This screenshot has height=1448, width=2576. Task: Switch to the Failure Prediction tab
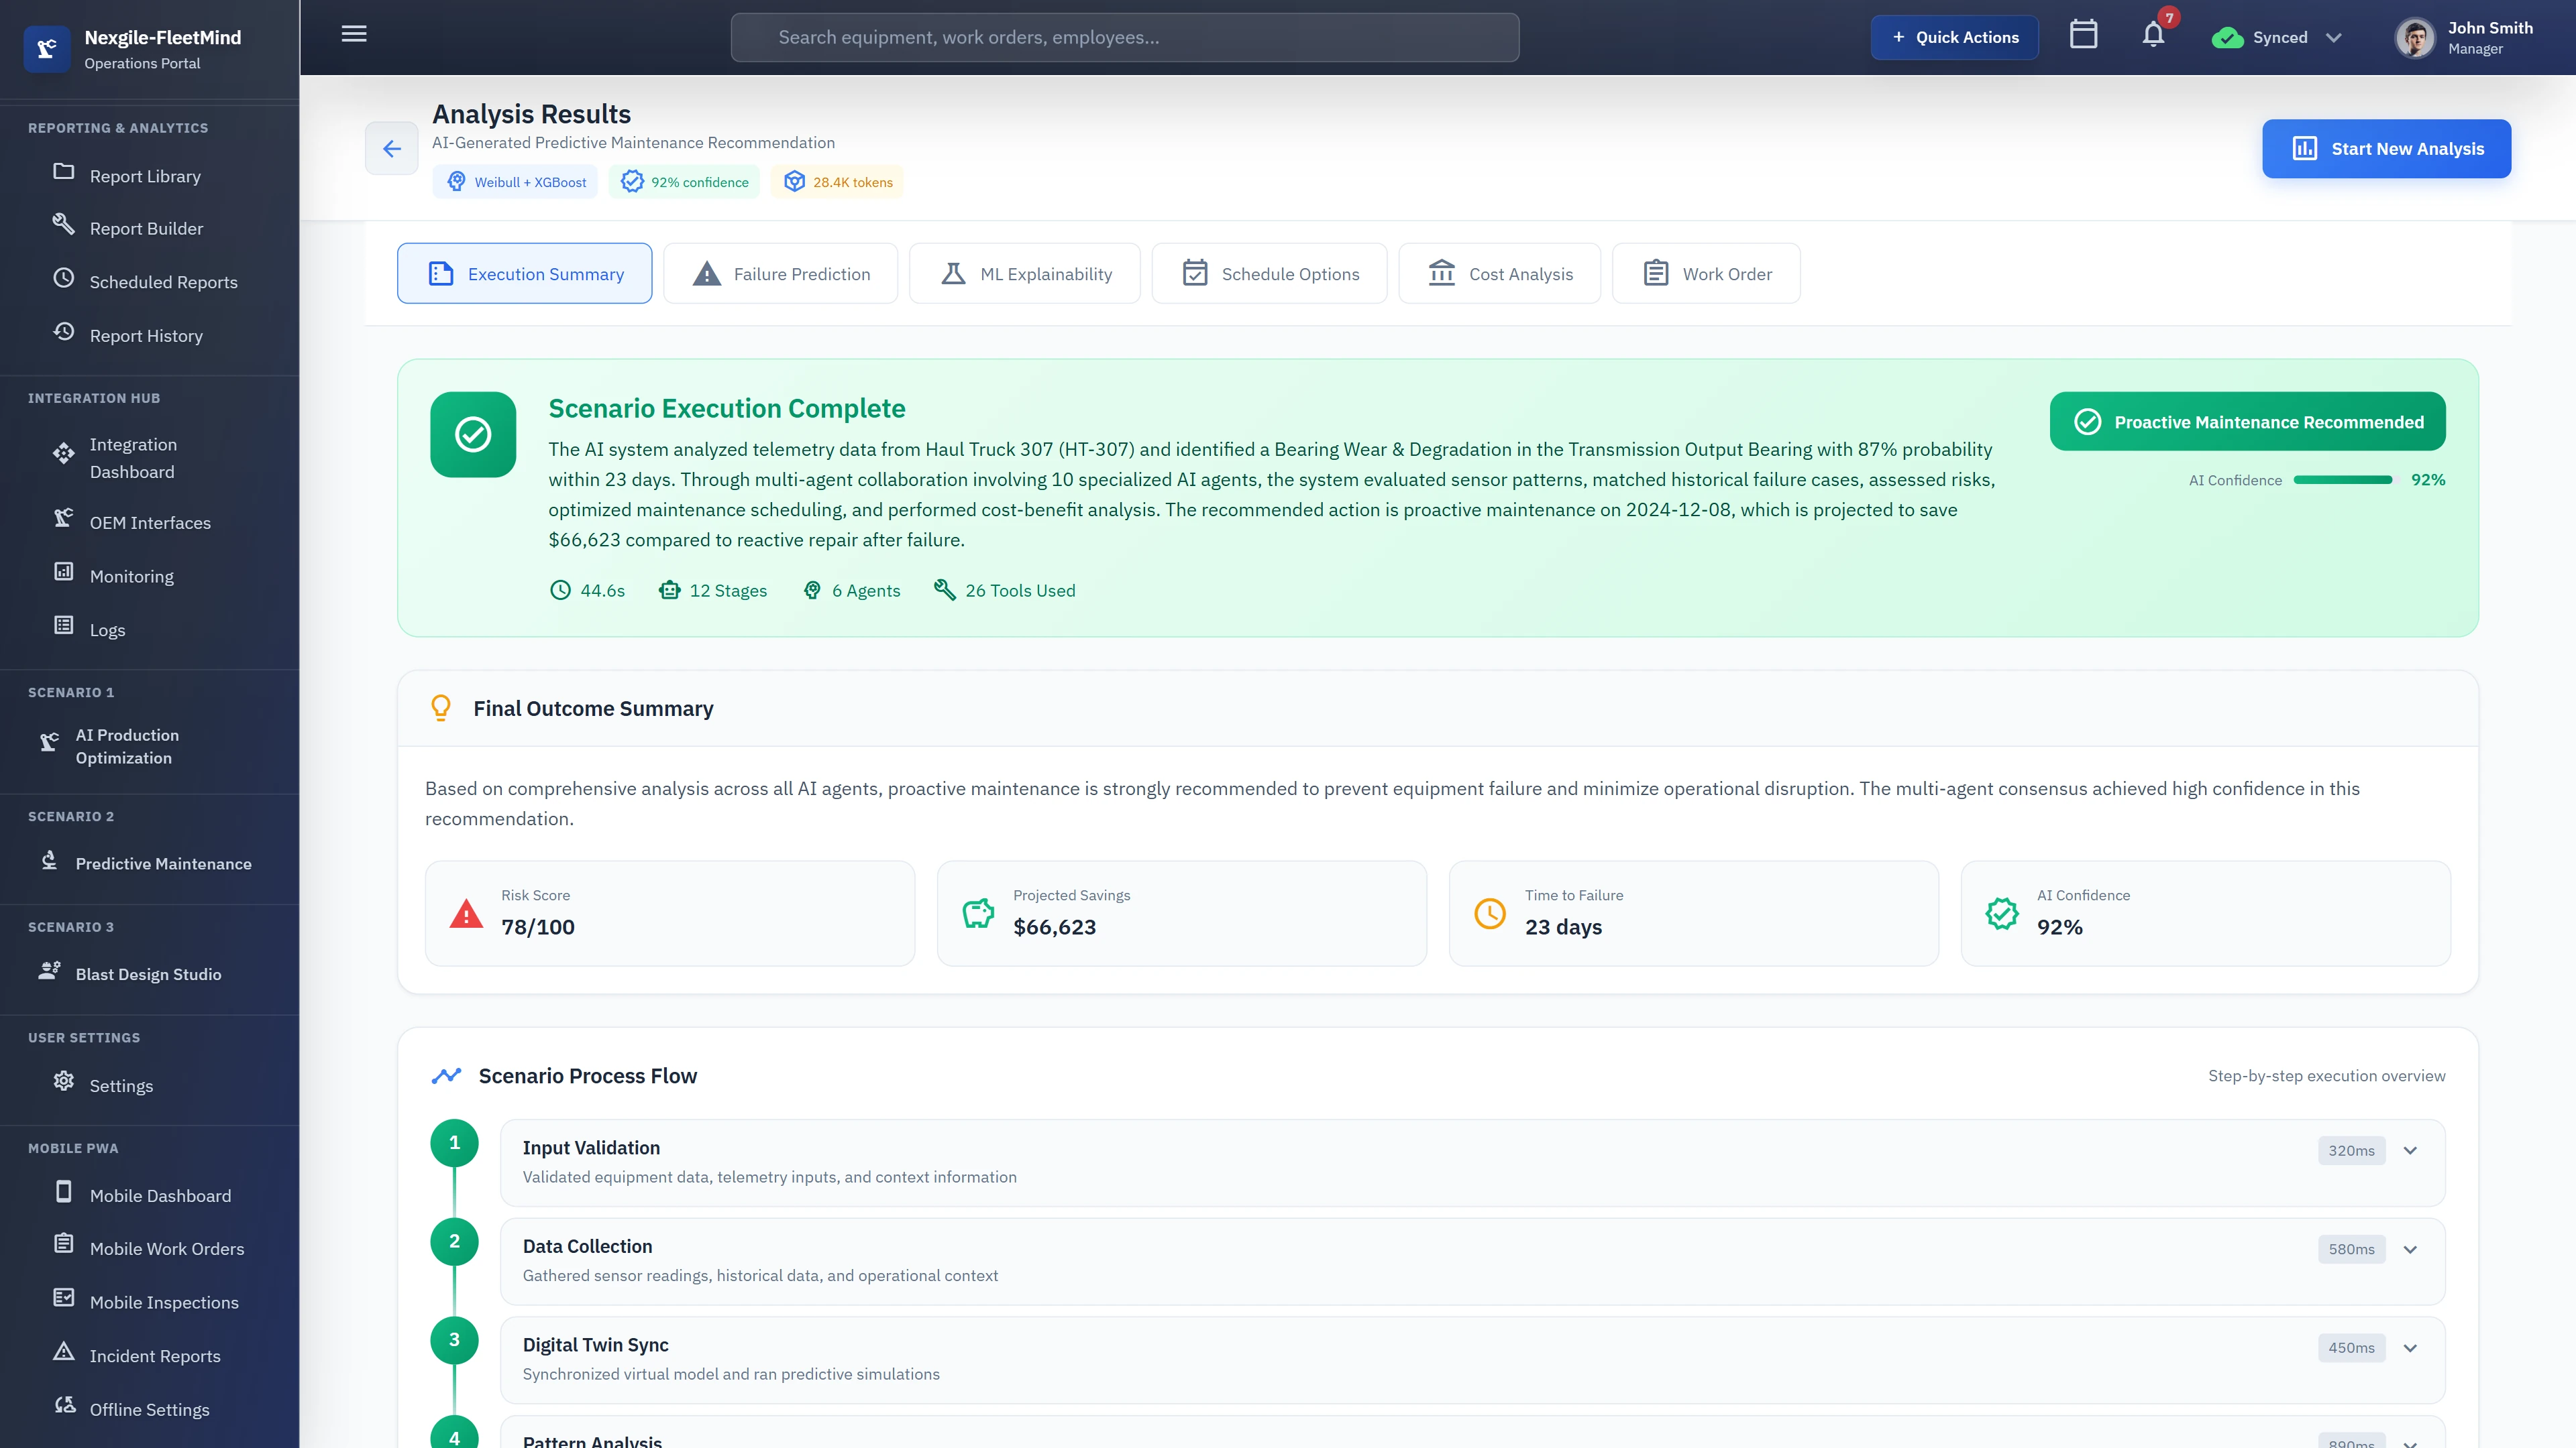coord(780,273)
